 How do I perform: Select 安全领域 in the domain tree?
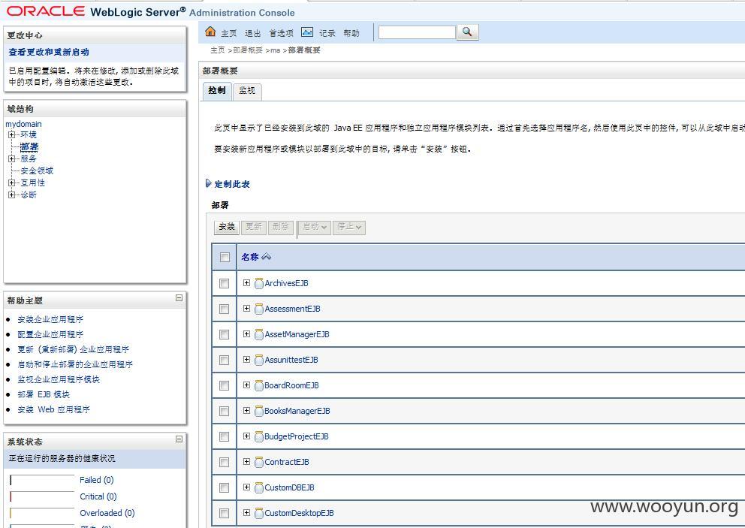tap(37, 170)
